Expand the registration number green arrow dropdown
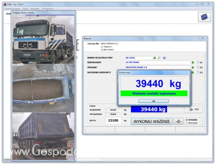Screen dimensions: 215x164 [155, 58]
